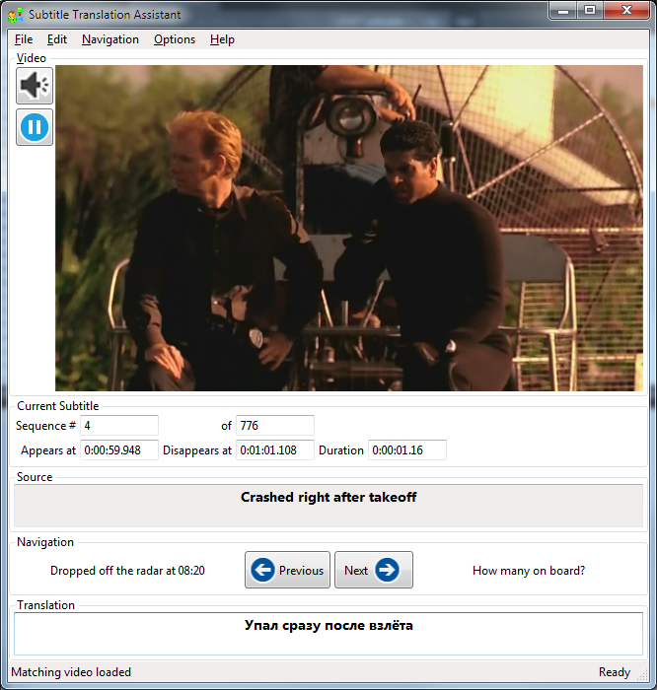
Task: Open the Options menu
Action: [175, 39]
